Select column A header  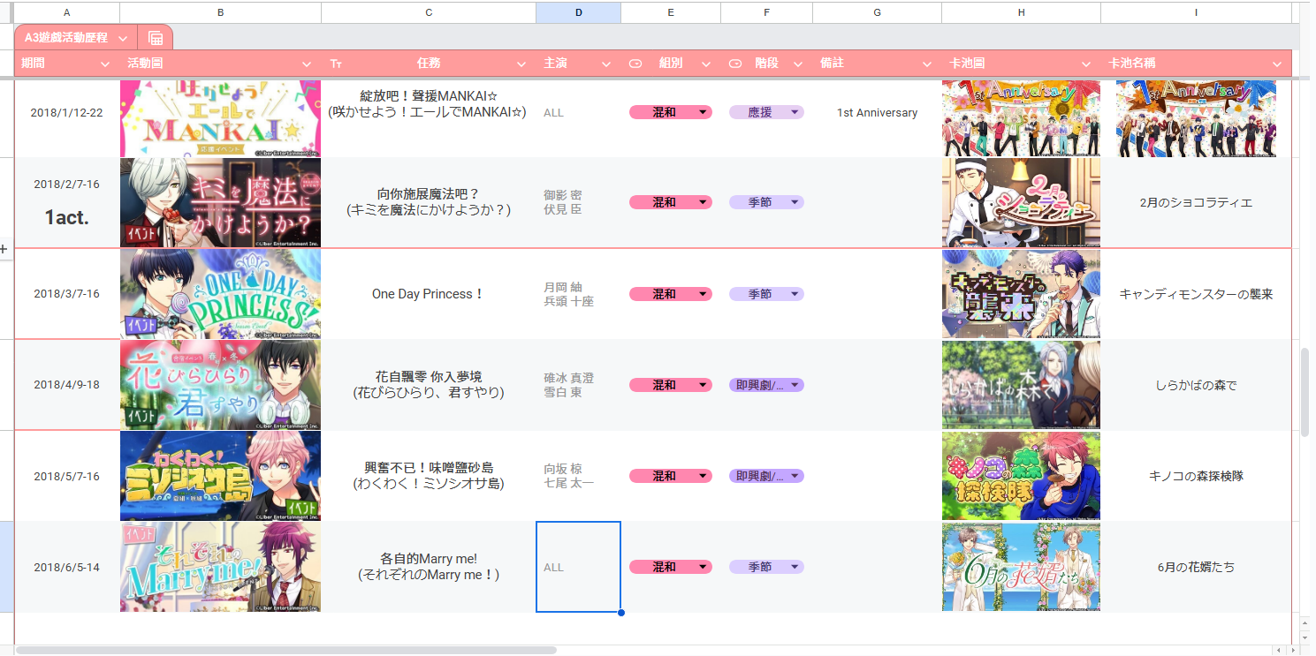click(x=67, y=12)
